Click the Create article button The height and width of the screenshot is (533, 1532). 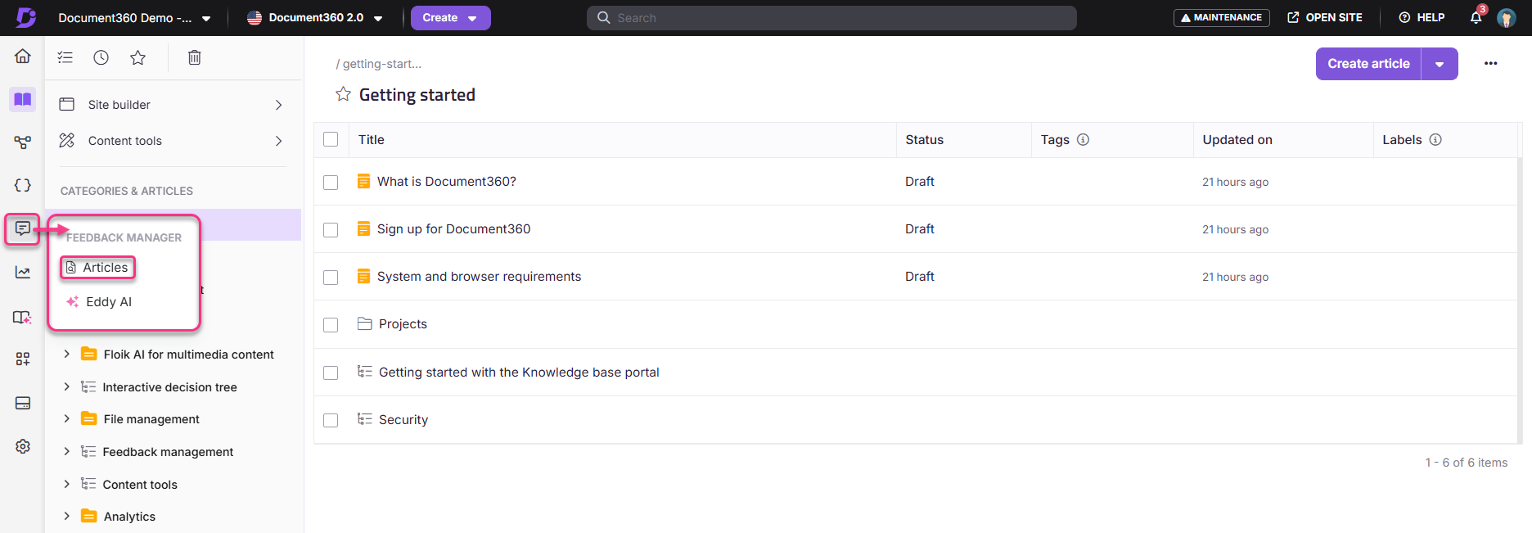pos(1368,64)
